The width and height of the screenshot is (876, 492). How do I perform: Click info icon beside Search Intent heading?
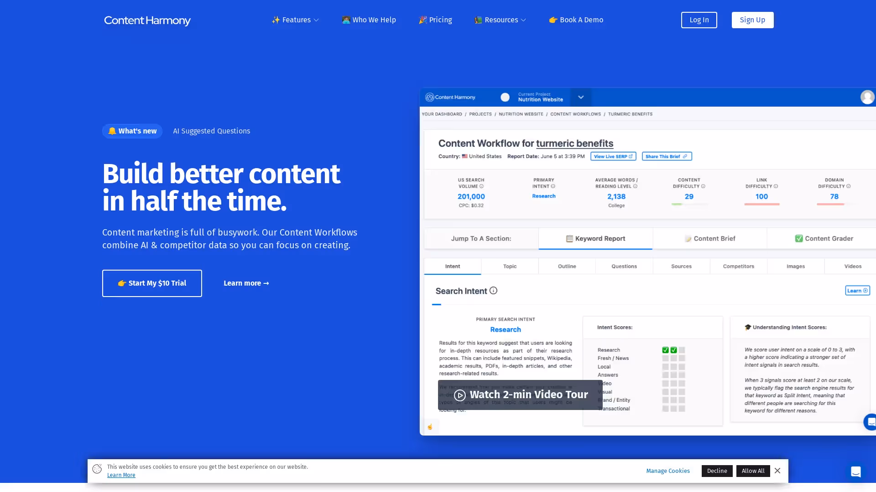493,291
